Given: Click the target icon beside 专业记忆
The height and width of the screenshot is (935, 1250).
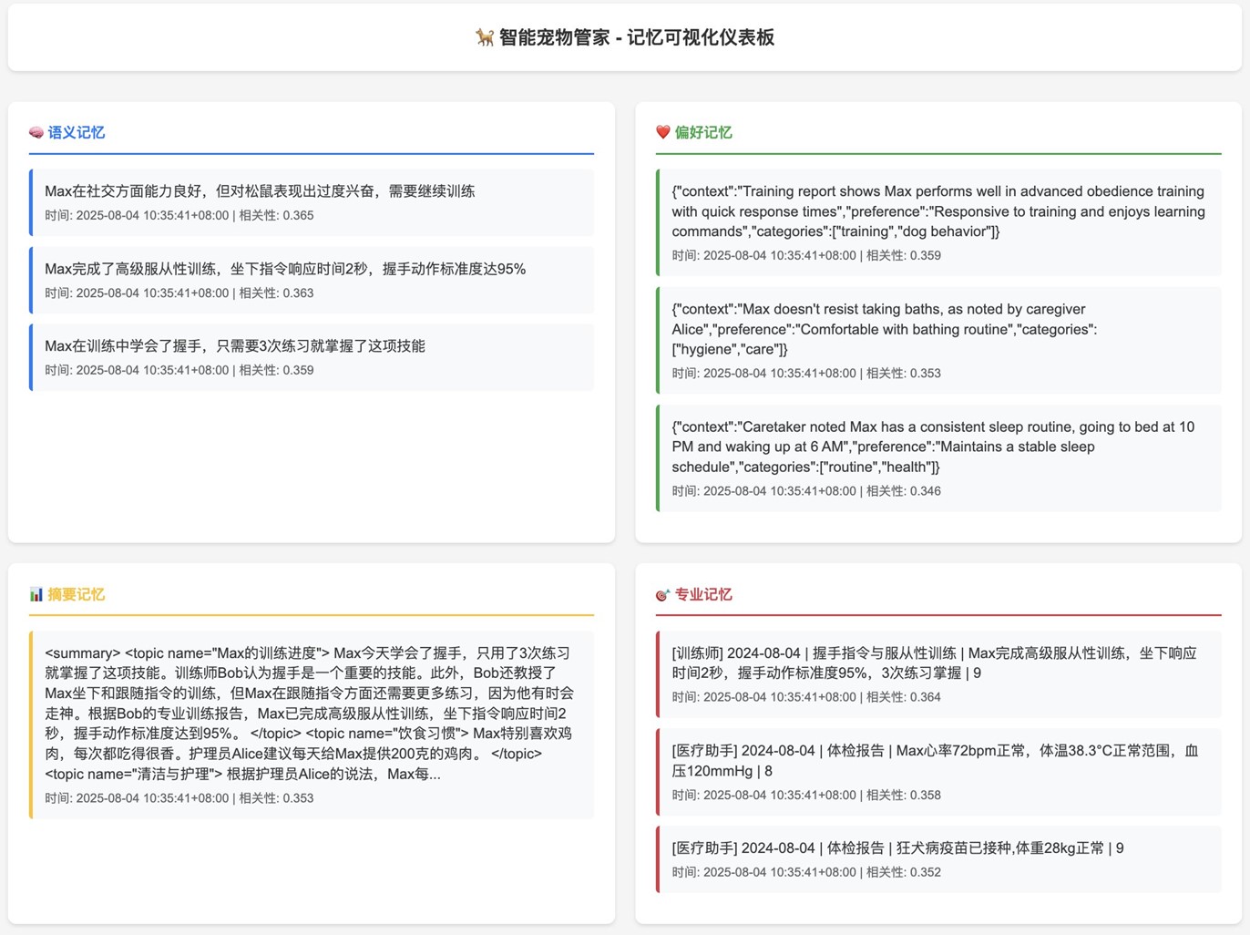Looking at the screenshot, I should (x=663, y=595).
